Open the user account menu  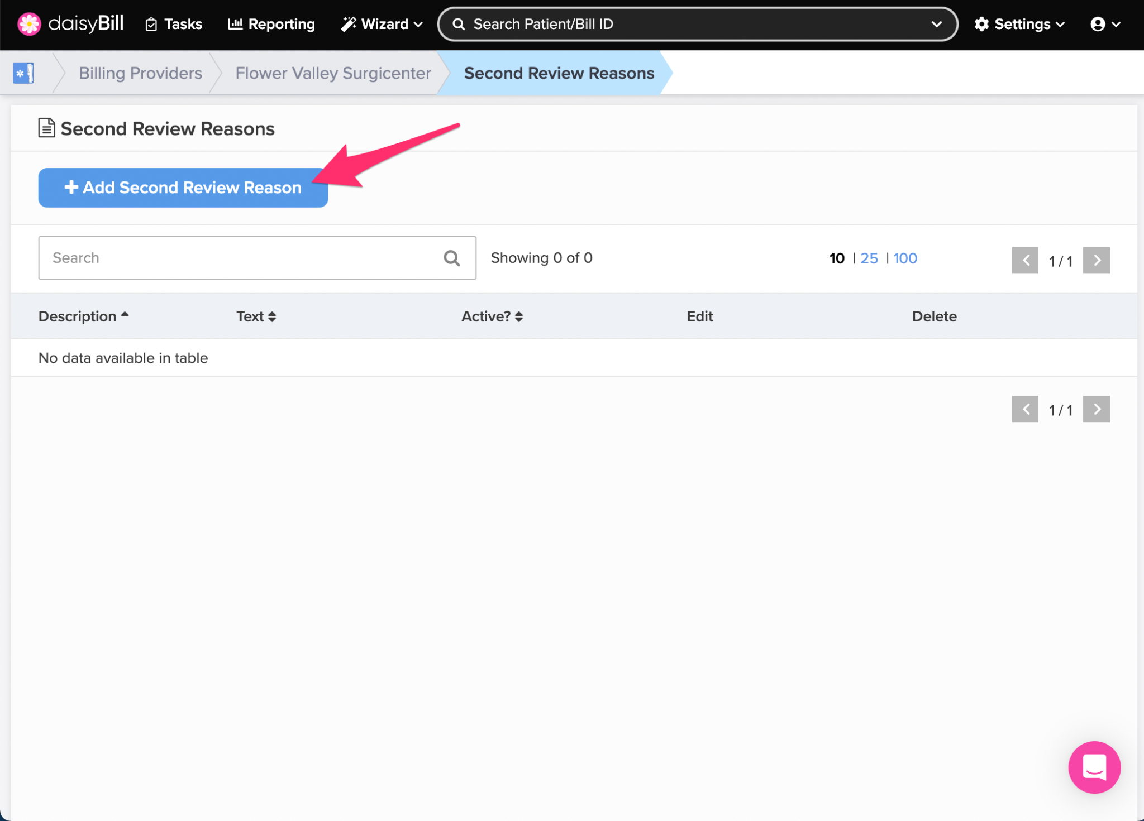coord(1105,24)
